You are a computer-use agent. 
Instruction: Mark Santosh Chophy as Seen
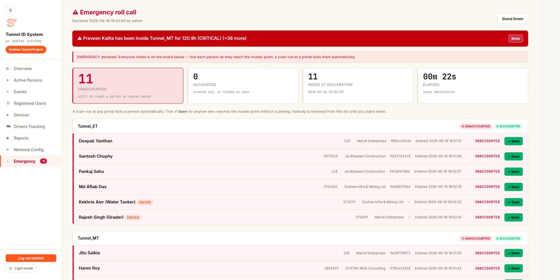tap(513, 156)
